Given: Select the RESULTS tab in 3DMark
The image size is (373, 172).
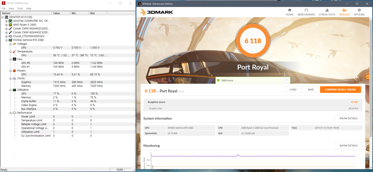Looking at the screenshot, I should coord(344,12).
